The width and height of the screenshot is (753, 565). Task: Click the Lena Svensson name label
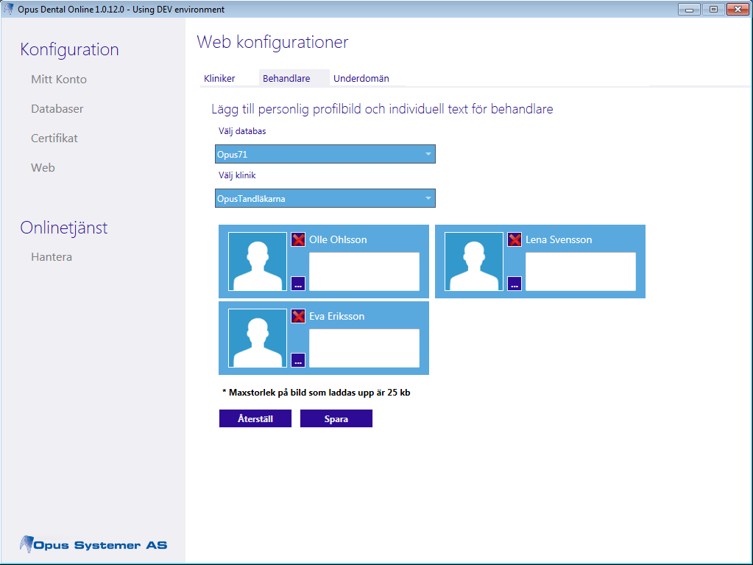point(559,239)
